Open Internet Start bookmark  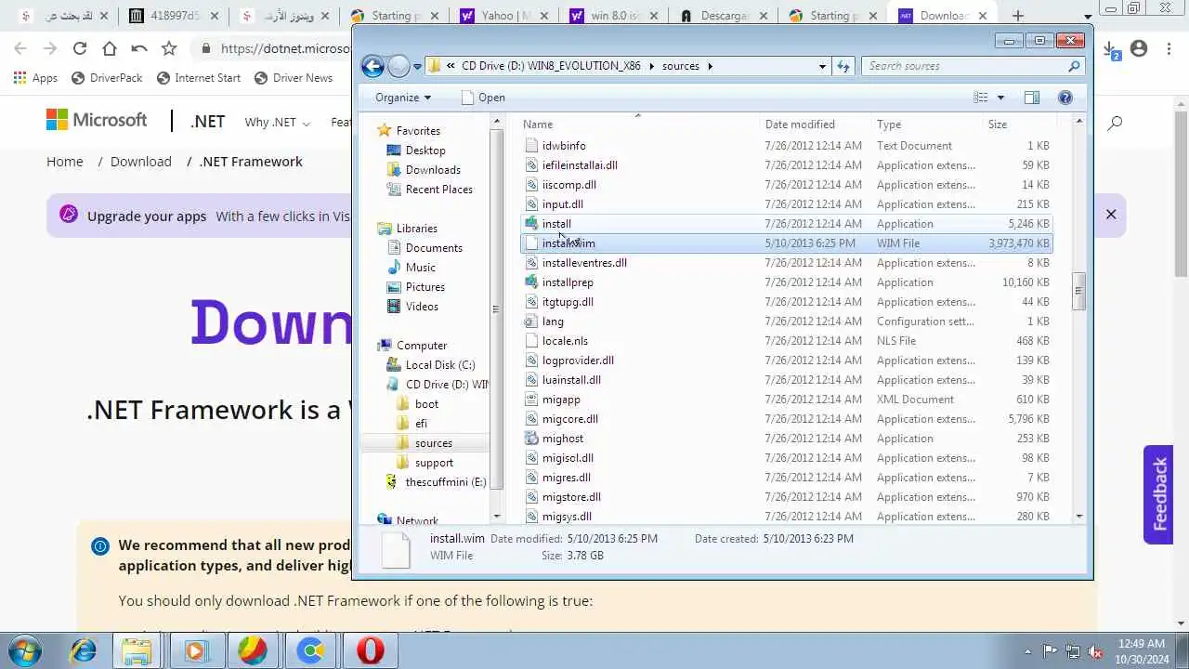tap(199, 78)
